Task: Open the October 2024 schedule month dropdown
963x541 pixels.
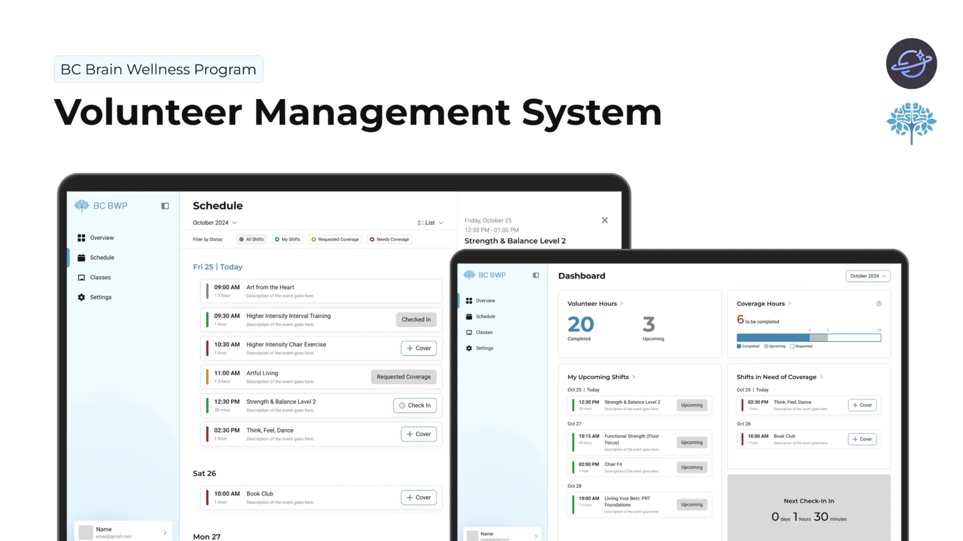Action: 214,223
